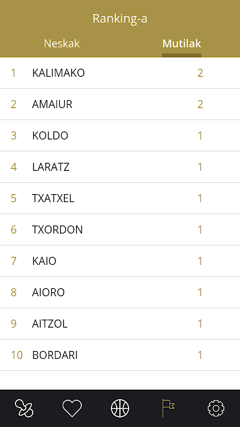The height and width of the screenshot is (427, 240).
Task: Click rank number 10
Action: coord(17,355)
